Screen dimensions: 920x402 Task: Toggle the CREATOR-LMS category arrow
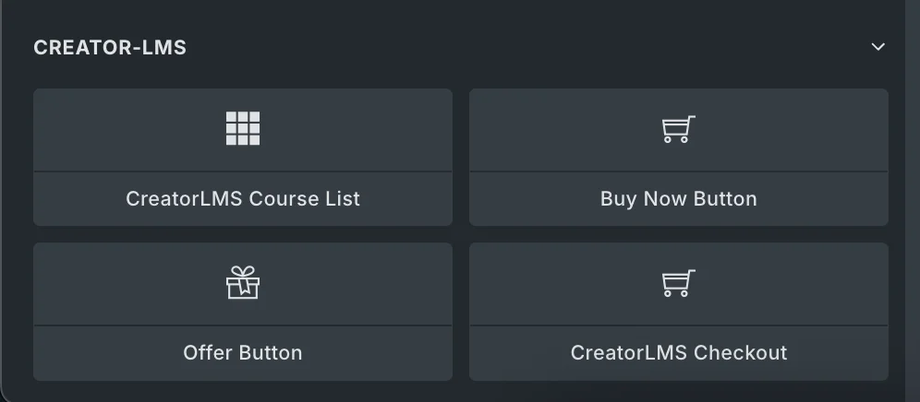click(x=878, y=47)
